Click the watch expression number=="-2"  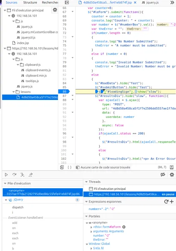(x=102, y=209)
